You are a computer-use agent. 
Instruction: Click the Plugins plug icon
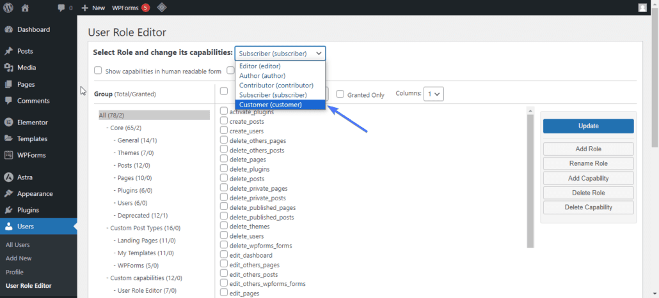click(x=8, y=210)
